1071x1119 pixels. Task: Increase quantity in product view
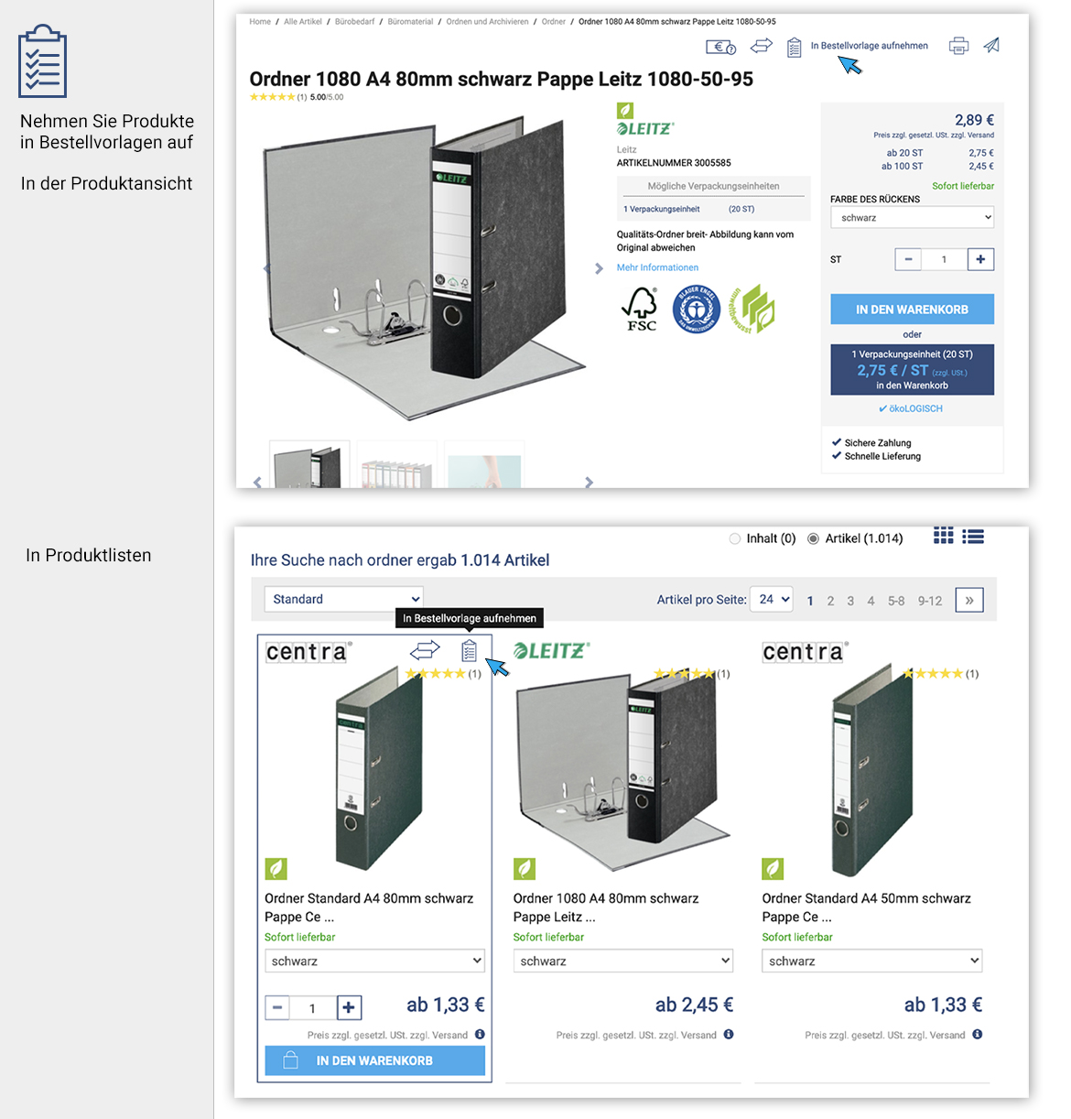pyautogui.click(x=980, y=259)
